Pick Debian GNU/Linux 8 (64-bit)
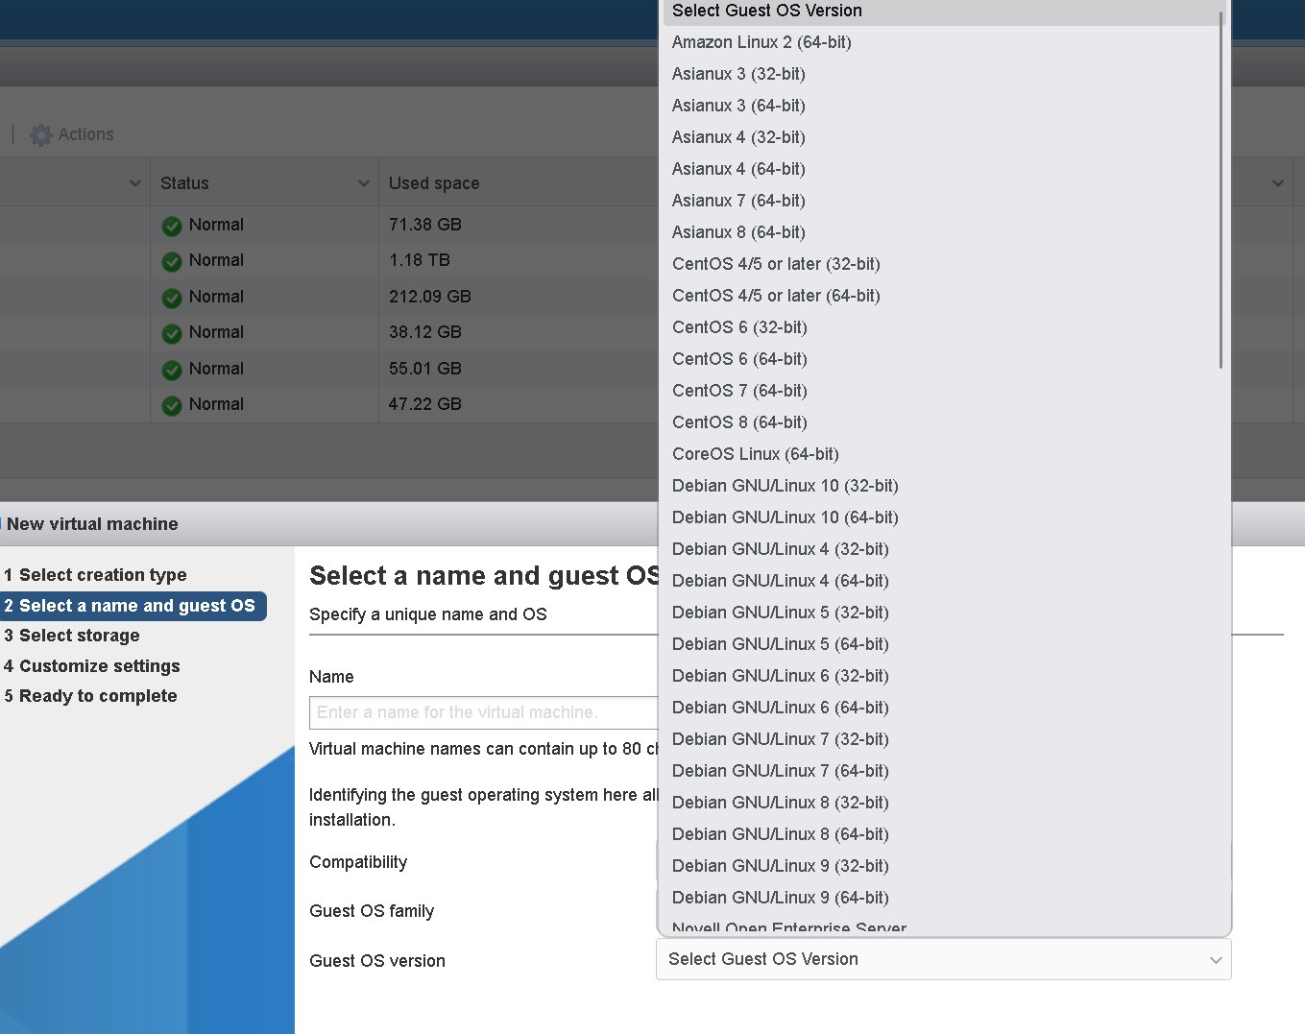 tap(781, 834)
